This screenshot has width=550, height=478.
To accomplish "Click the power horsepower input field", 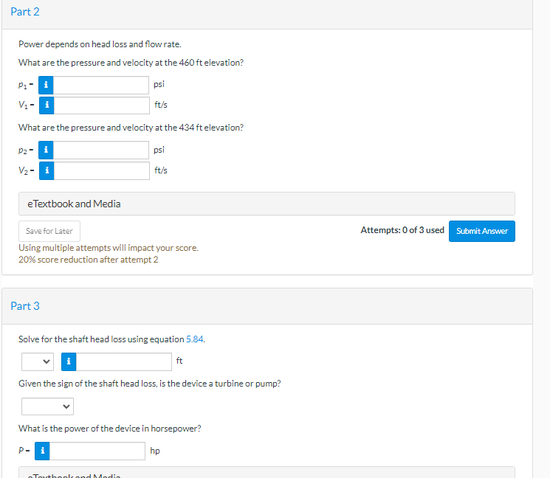I will 97,451.
